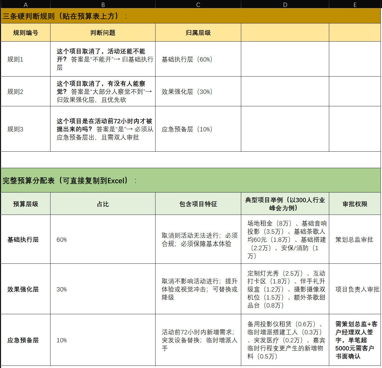The image size is (382, 368).
Task: Select the cell starting 需策划总监+客户经理双人签字
Action: coord(355,340)
